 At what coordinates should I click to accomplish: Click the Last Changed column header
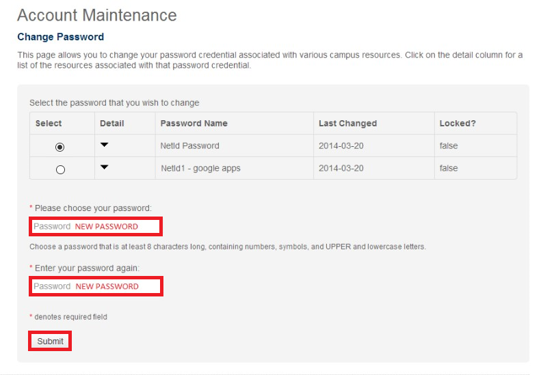click(347, 124)
